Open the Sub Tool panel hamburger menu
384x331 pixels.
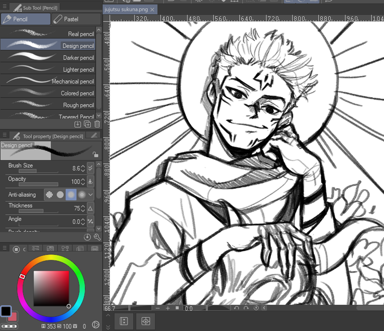click(5, 6)
